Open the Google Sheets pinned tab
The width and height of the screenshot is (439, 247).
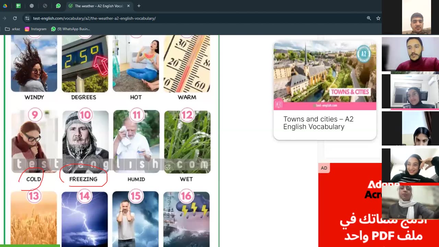[18, 6]
